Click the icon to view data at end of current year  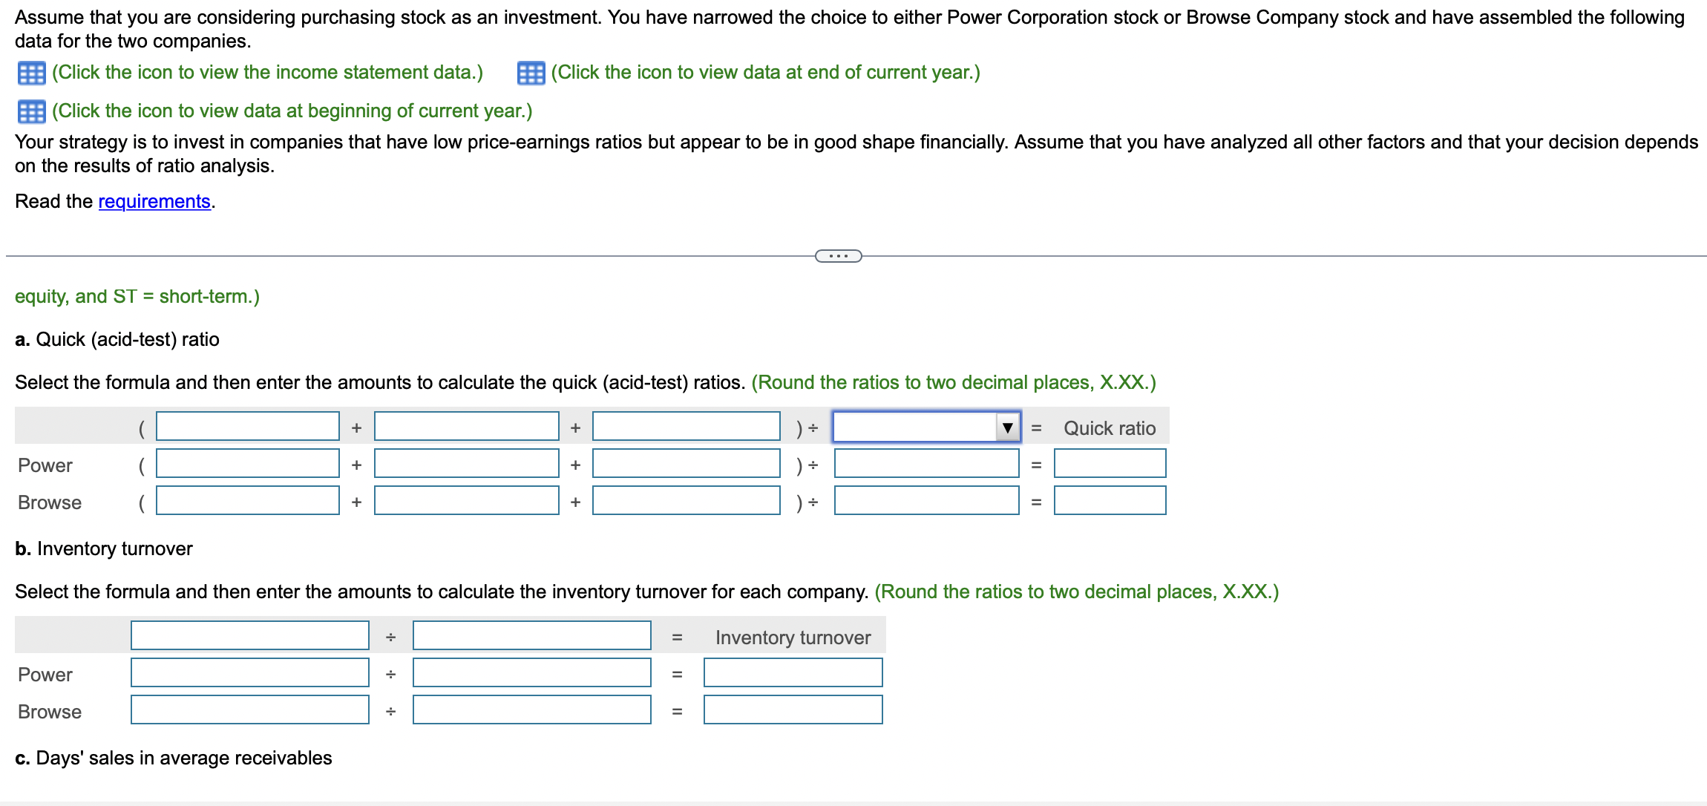[x=531, y=72]
